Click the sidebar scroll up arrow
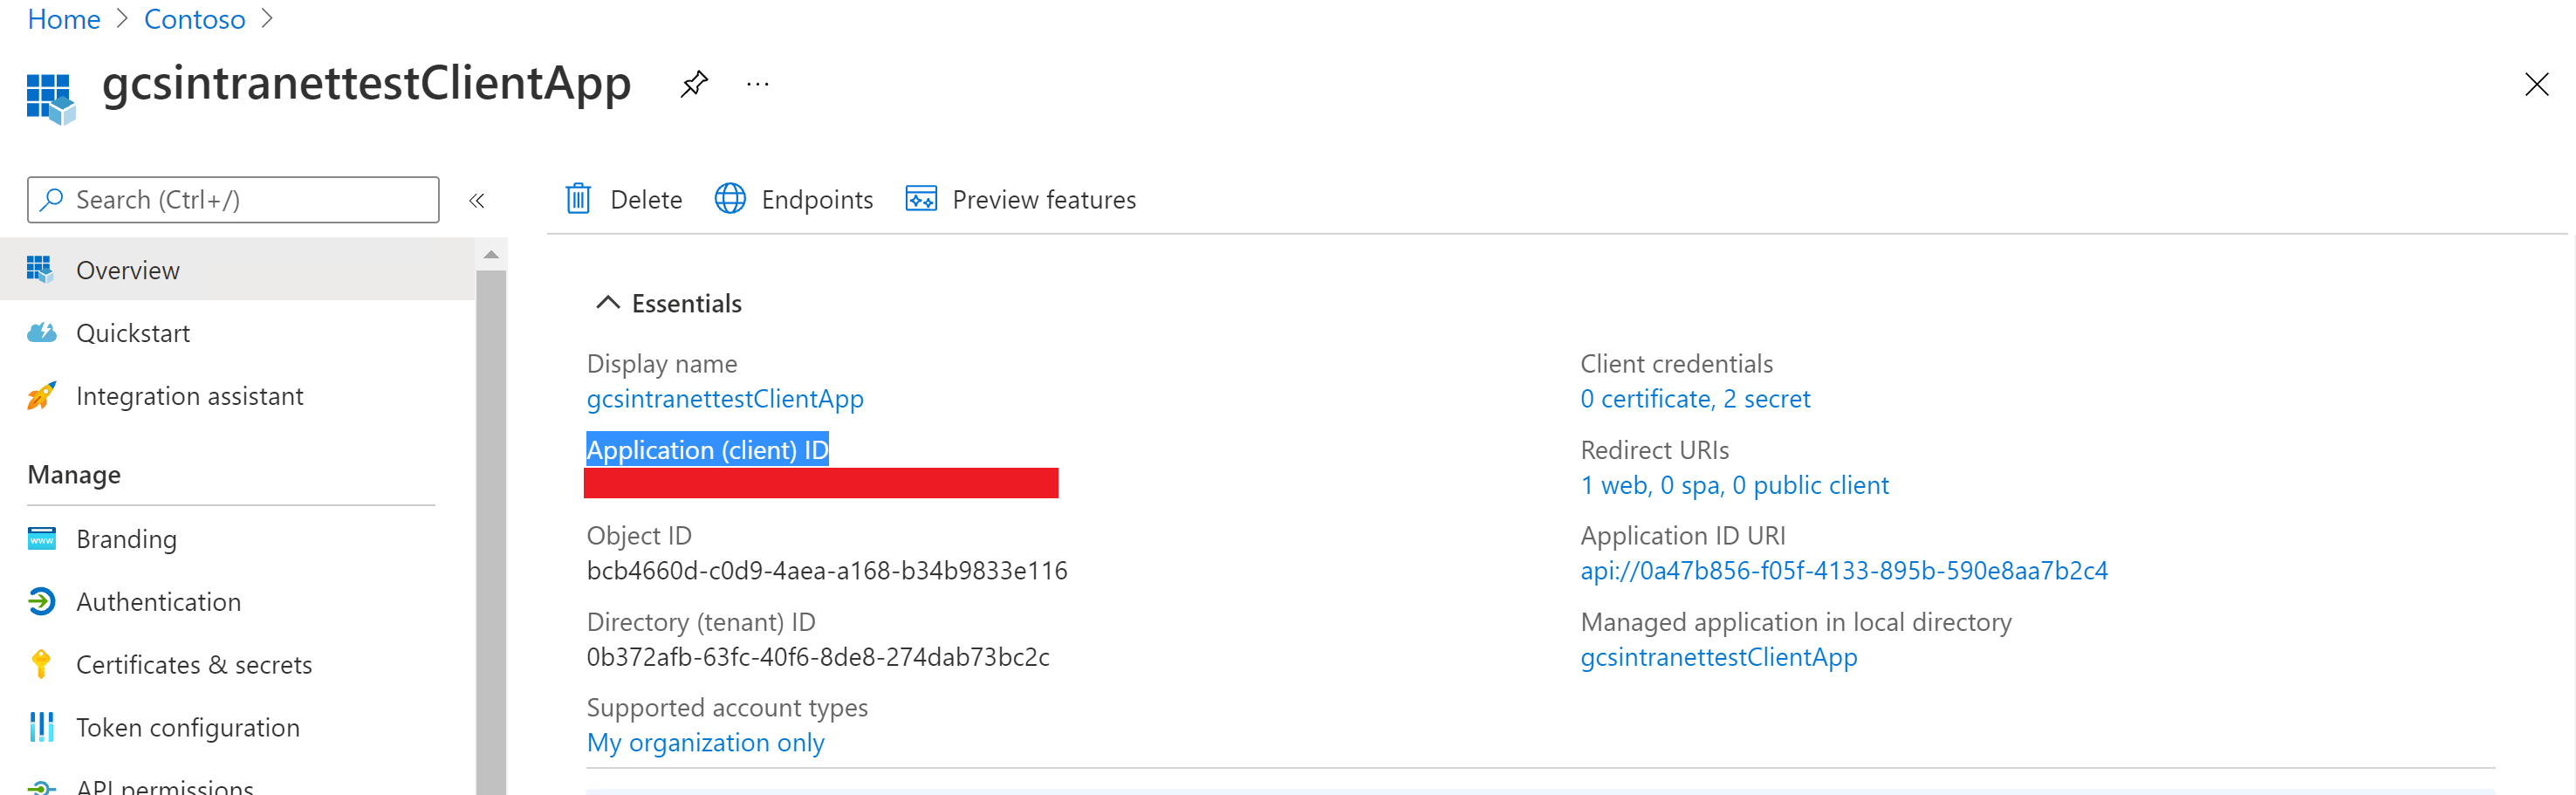Viewport: 2576px width, 795px height. (x=491, y=255)
